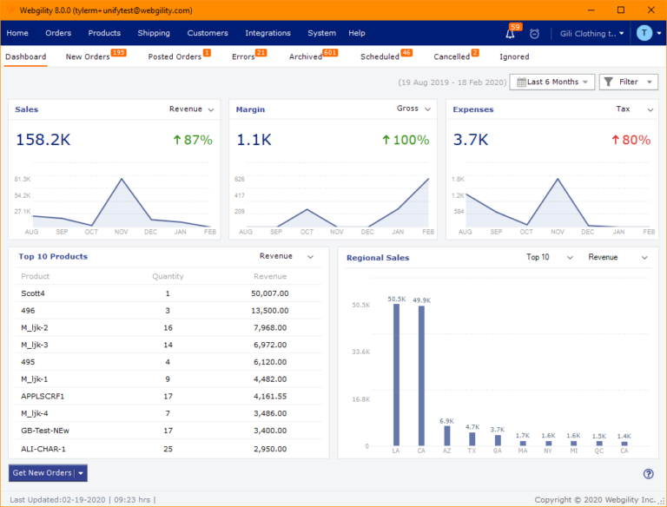Click the help question mark icon

point(648,474)
